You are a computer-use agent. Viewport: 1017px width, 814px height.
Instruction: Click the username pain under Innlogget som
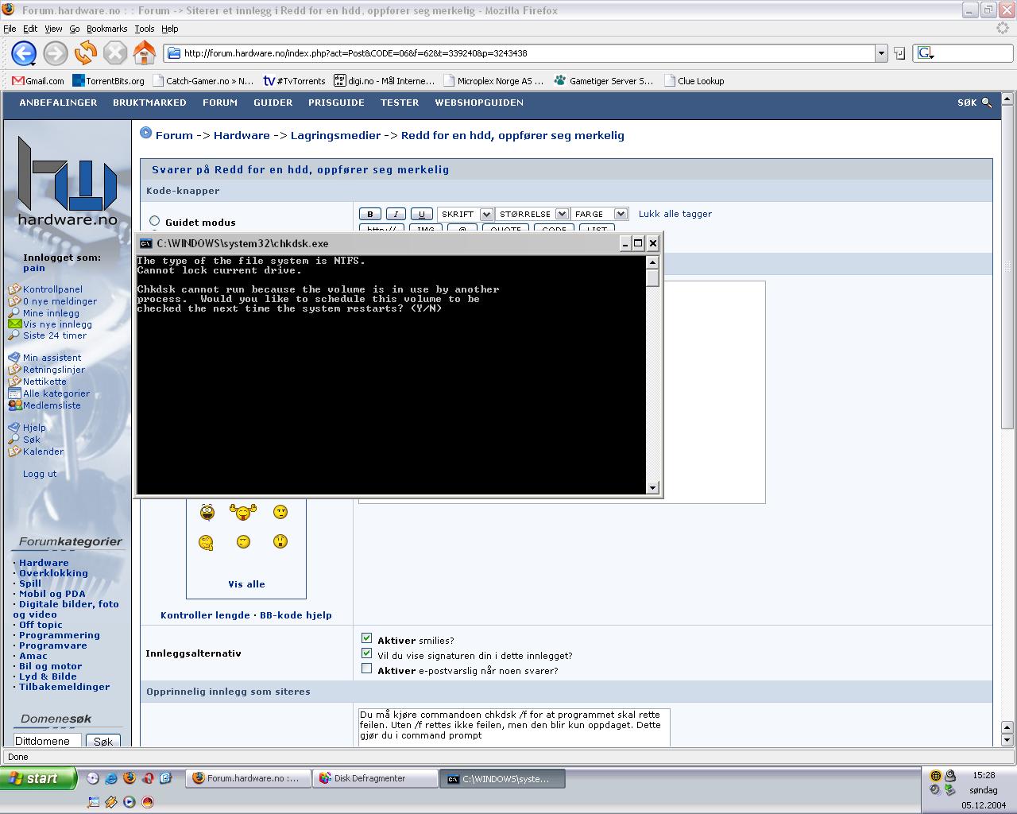(x=34, y=269)
